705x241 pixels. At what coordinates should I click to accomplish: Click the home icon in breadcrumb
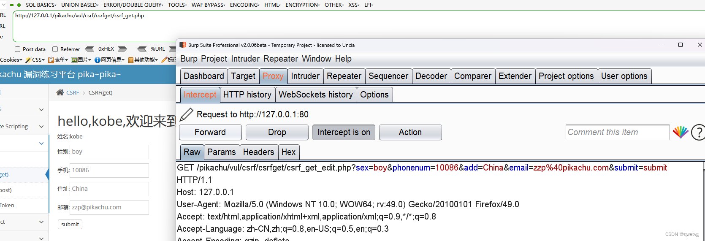[60, 92]
